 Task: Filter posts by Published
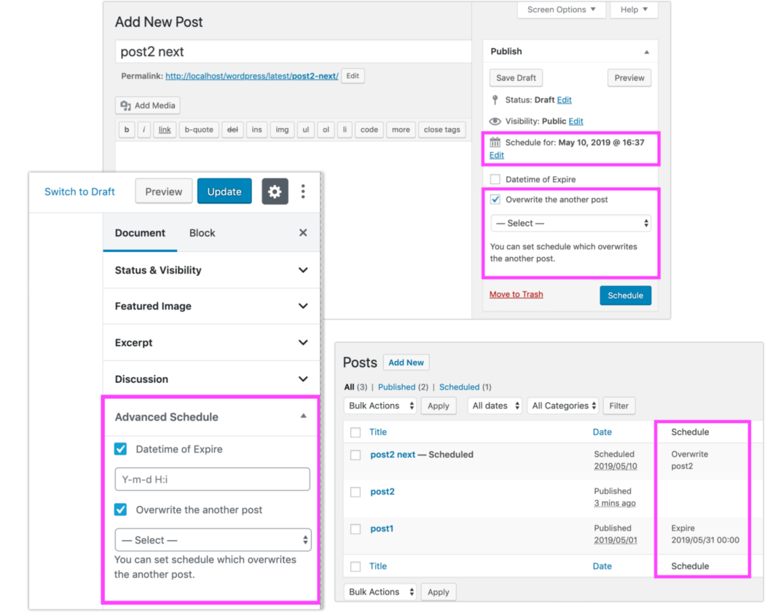pos(396,387)
